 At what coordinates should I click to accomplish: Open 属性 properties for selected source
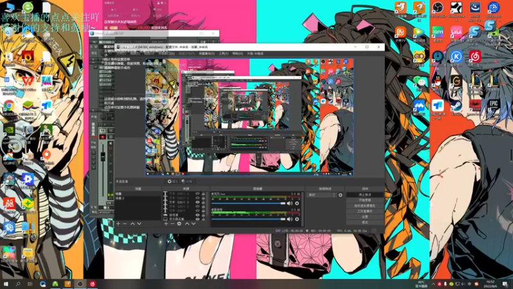[x=172, y=181]
